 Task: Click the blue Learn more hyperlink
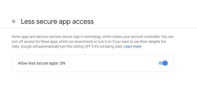132,47
